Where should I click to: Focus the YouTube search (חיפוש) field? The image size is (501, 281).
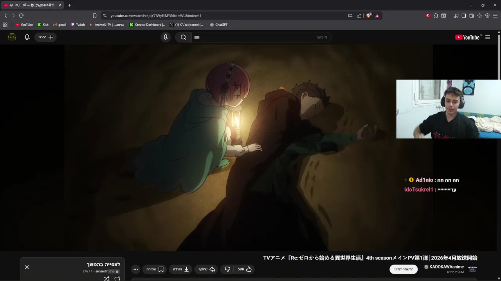tap(261, 37)
